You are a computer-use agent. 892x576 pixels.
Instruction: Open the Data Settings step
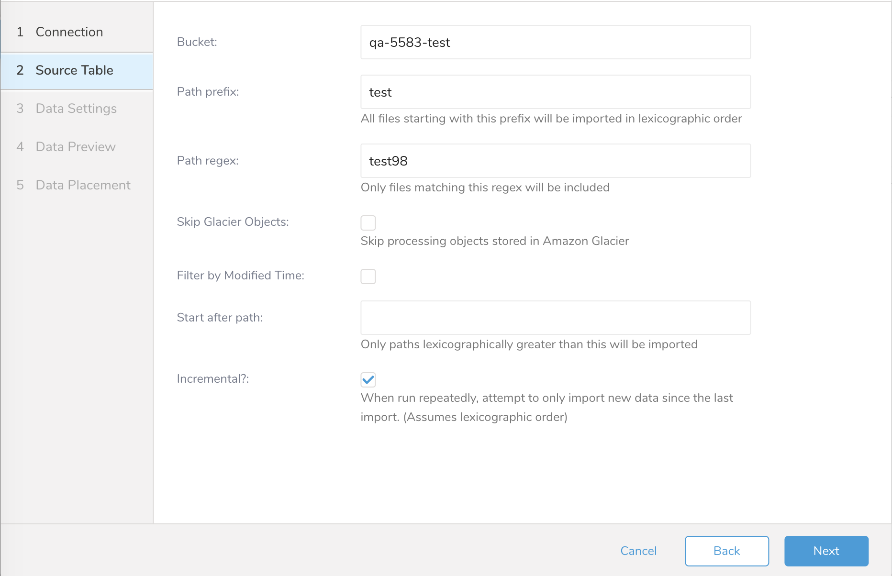tap(76, 109)
